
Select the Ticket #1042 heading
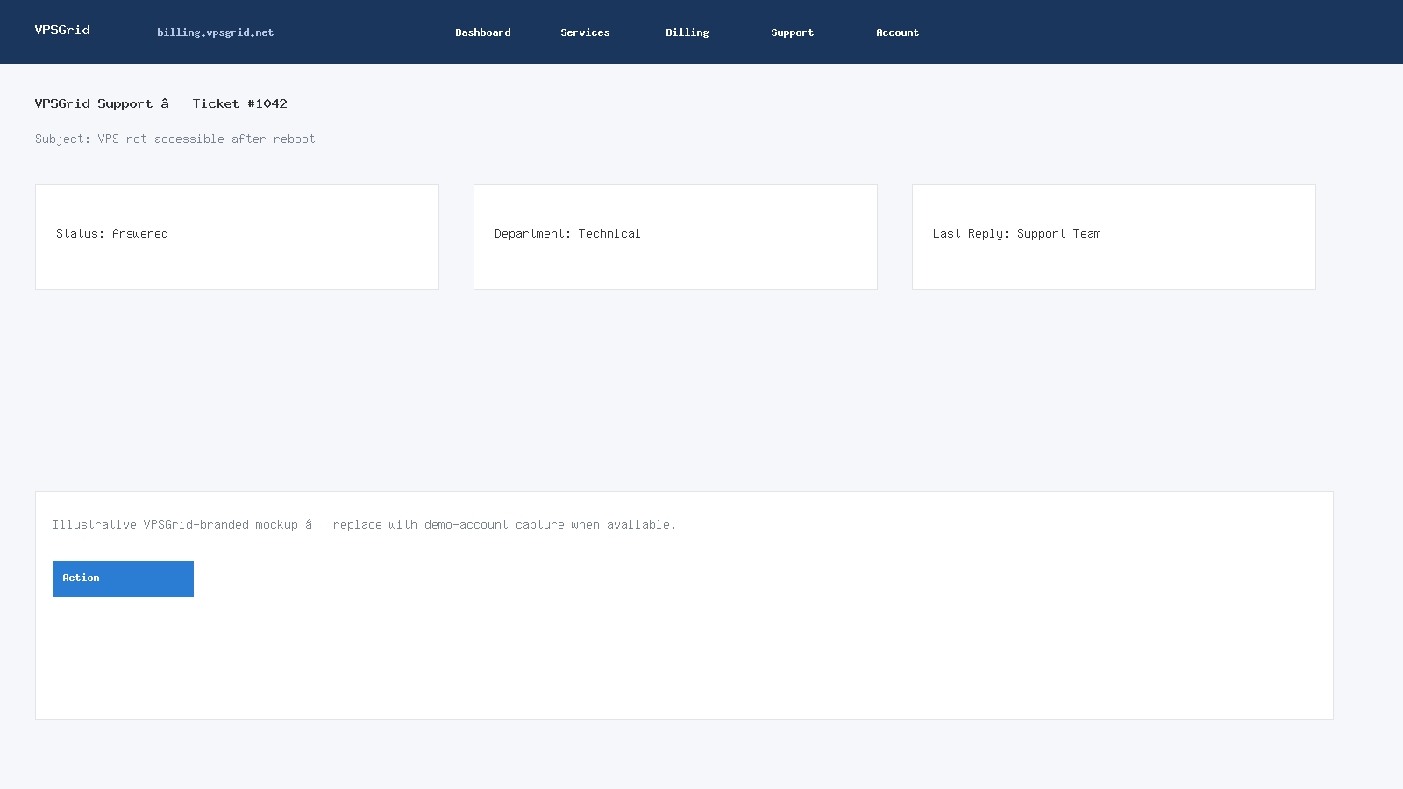(x=161, y=103)
